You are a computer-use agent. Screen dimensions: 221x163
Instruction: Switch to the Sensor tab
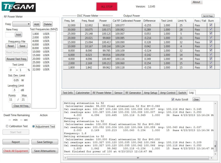[x=118, y=93]
